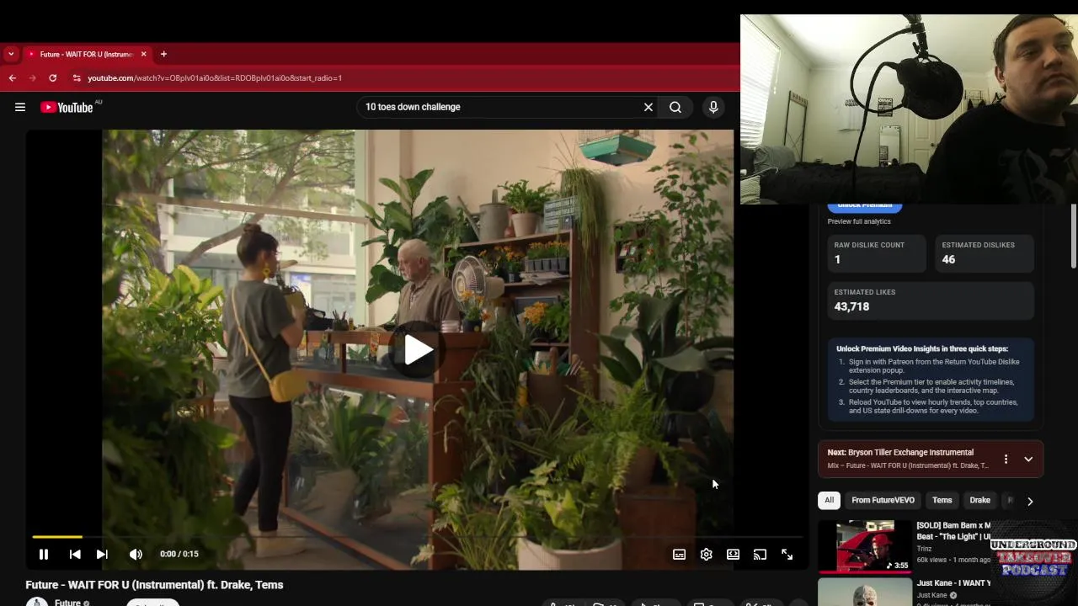1078x606 pixels.
Task: Mute the video volume
Action: [x=136, y=554]
